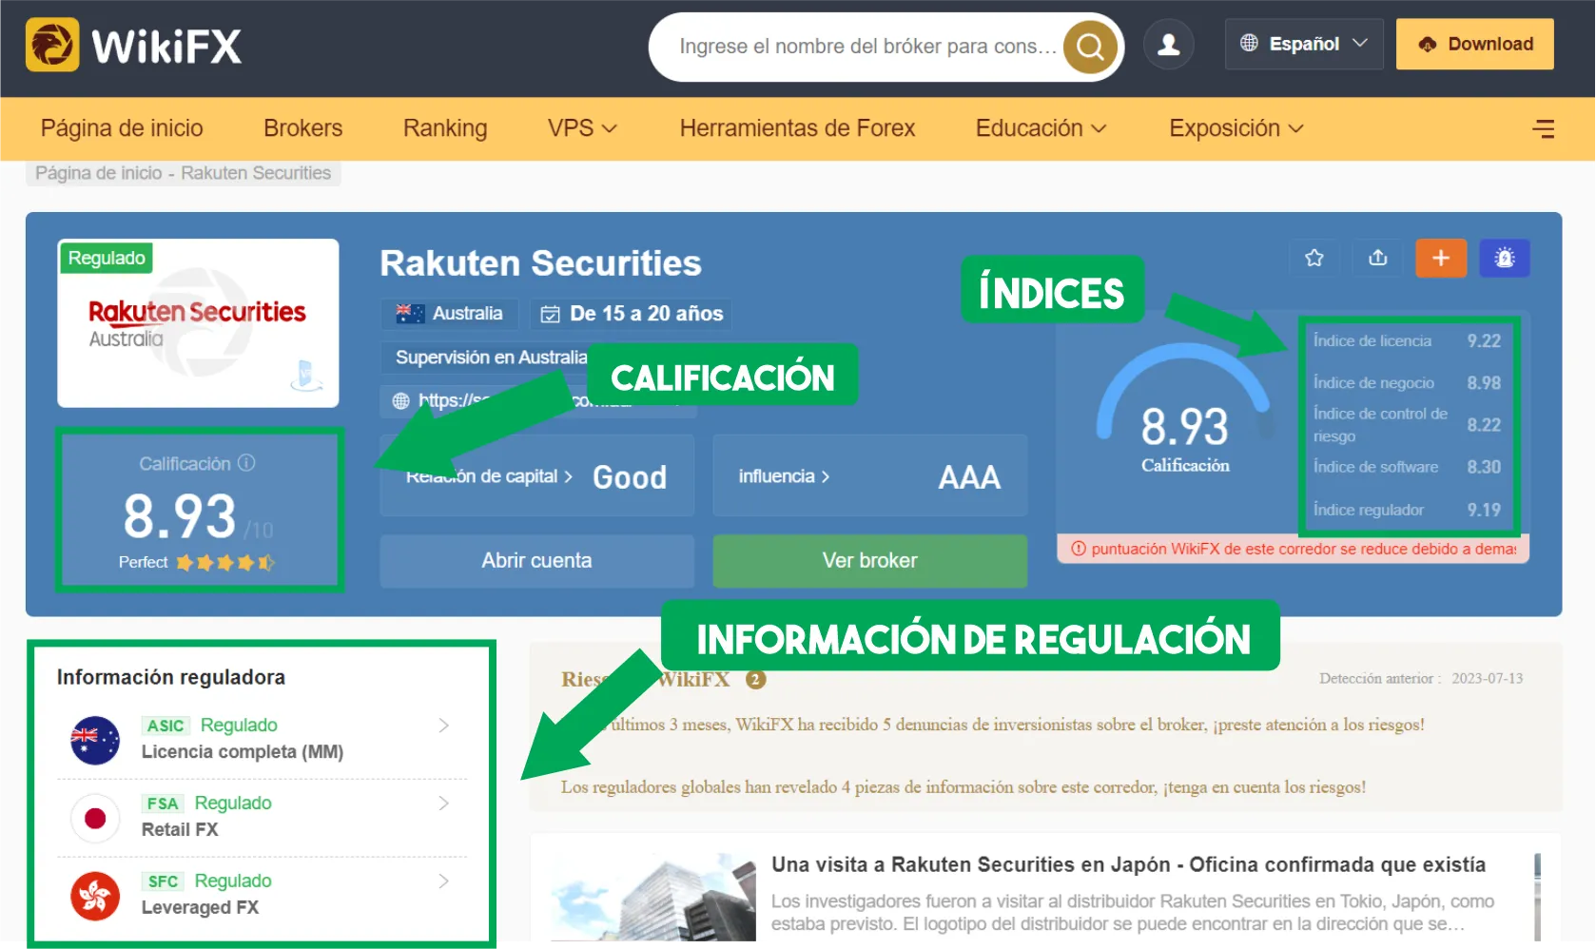Click the Abrir cuenta button
The height and width of the screenshot is (949, 1596).
(x=536, y=561)
